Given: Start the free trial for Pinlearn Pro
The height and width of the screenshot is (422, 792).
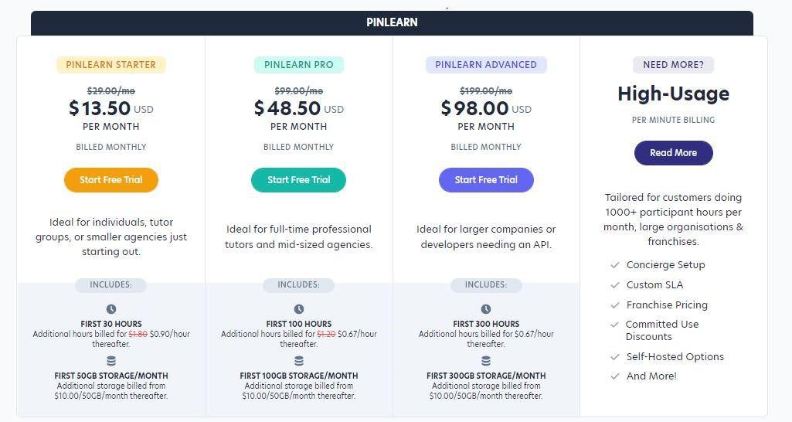Looking at the screenshot, I should [x=298, y=180].
